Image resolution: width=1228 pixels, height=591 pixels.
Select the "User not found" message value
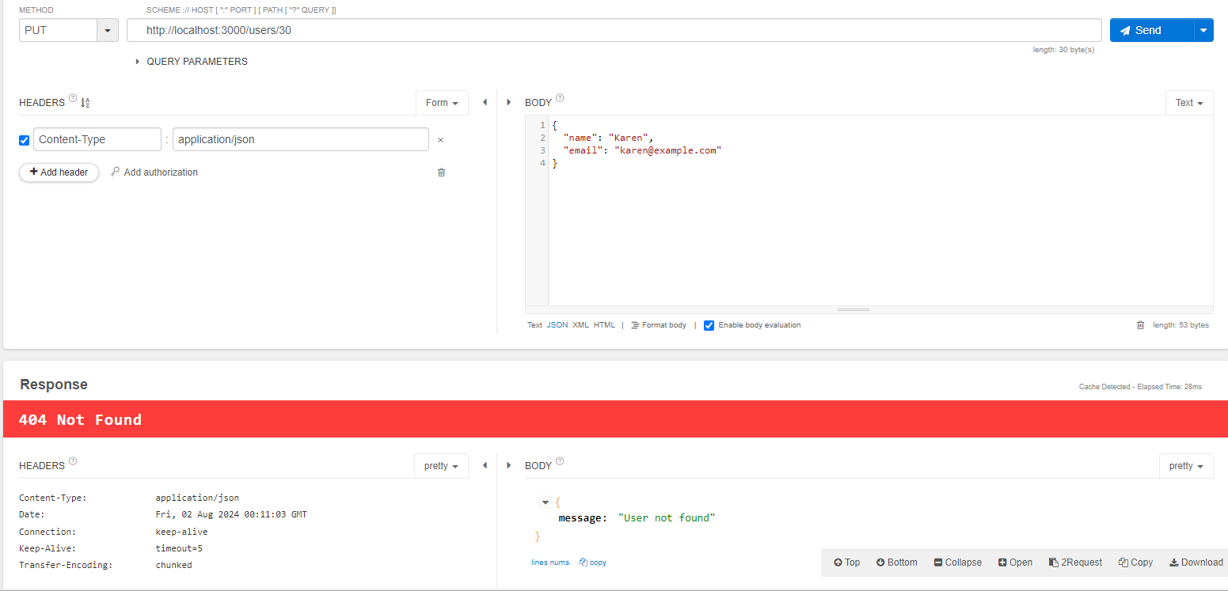pyautogui.click(x=666, y=518)
